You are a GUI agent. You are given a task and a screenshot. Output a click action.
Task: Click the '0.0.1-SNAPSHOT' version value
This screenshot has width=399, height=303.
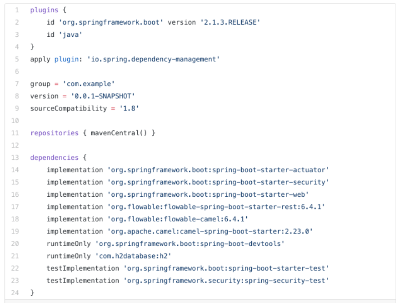(103, 96)
